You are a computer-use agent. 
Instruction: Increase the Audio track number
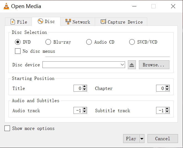click(85, 109)
